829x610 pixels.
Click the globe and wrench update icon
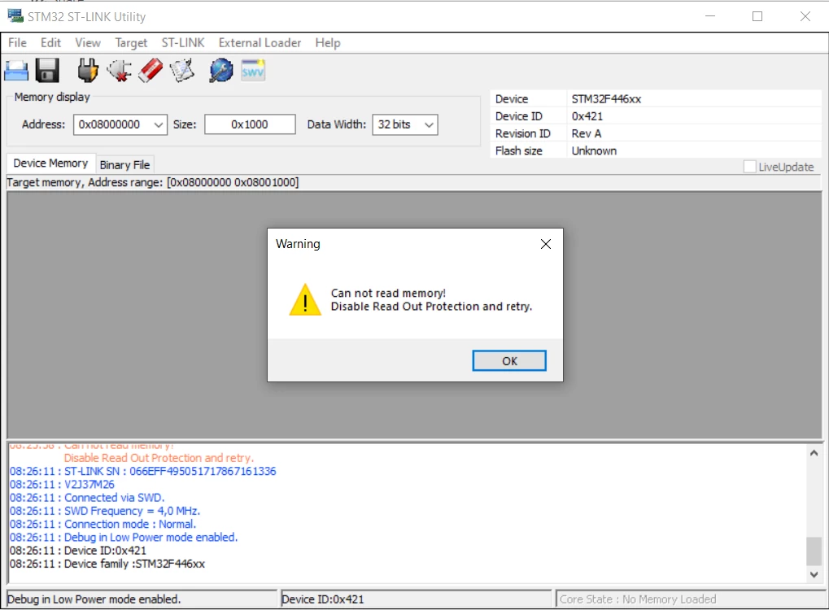click(x=221, y=70)
